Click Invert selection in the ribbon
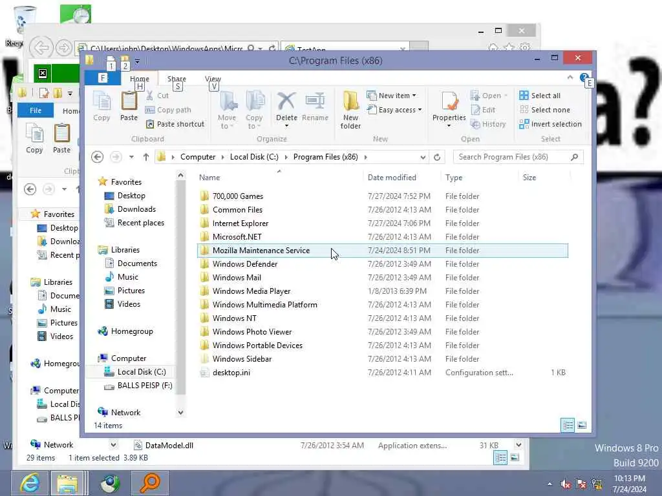 coord(551,124)
